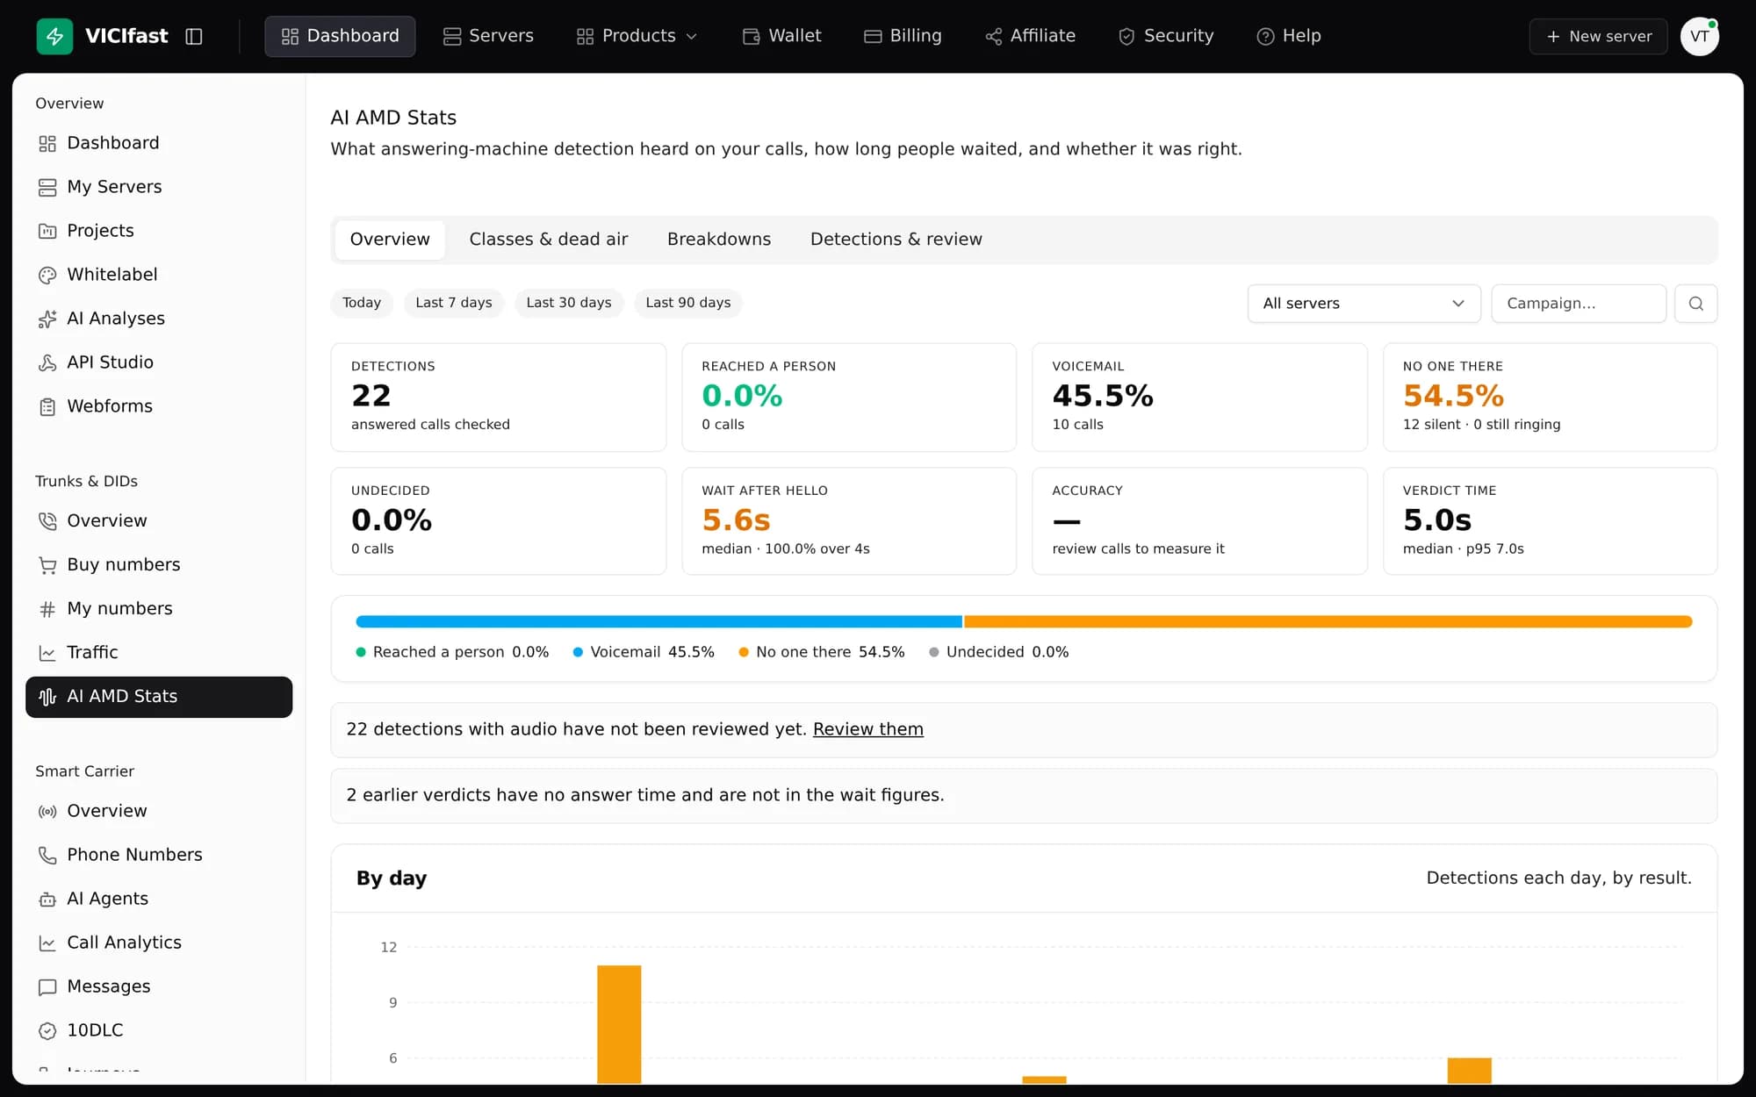Click the AI AMD Stats waveform icon

coord(47,697)
